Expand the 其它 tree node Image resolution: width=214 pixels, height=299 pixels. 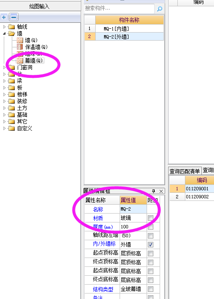(4, 122)
